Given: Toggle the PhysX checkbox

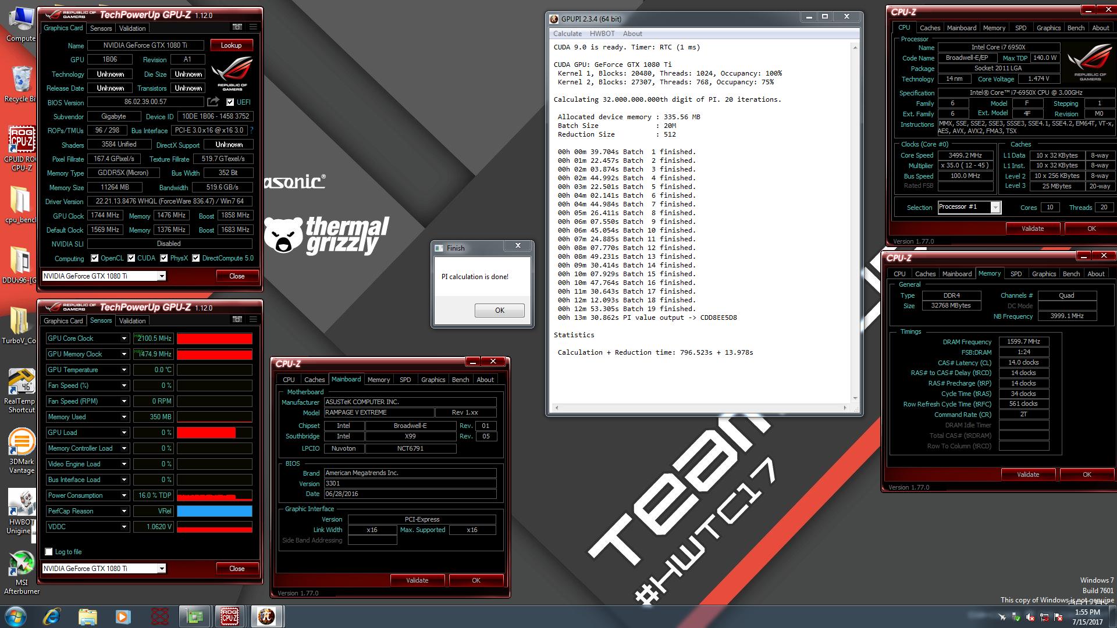Looking at the screenshot, I should click(x=164, y=258).
